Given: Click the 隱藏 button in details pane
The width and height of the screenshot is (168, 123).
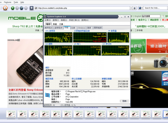Looking at the screenshot, I should (124, 101).
